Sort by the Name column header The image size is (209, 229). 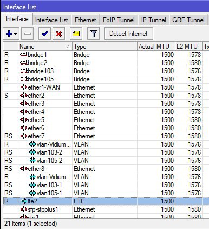[x=45, y=47]
